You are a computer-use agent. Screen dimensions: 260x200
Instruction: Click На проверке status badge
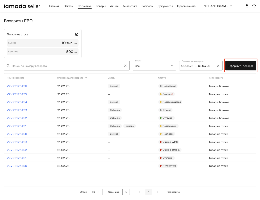coord(168,86)
